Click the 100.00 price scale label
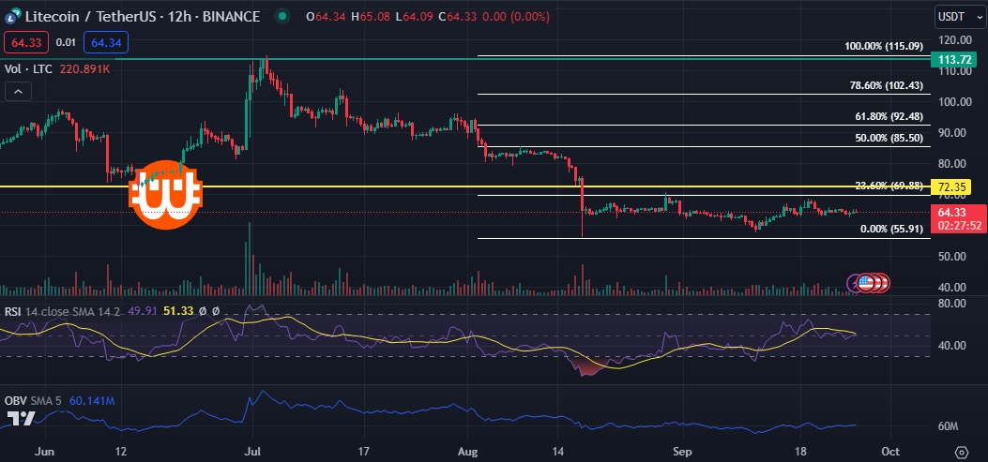Screen dimensions: 988x462 pos(953,102)
